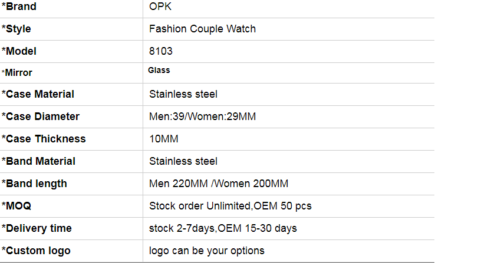Click the Men 220MM /Women 200MM text
491x263 pixels.
click(x=219, y=184)
